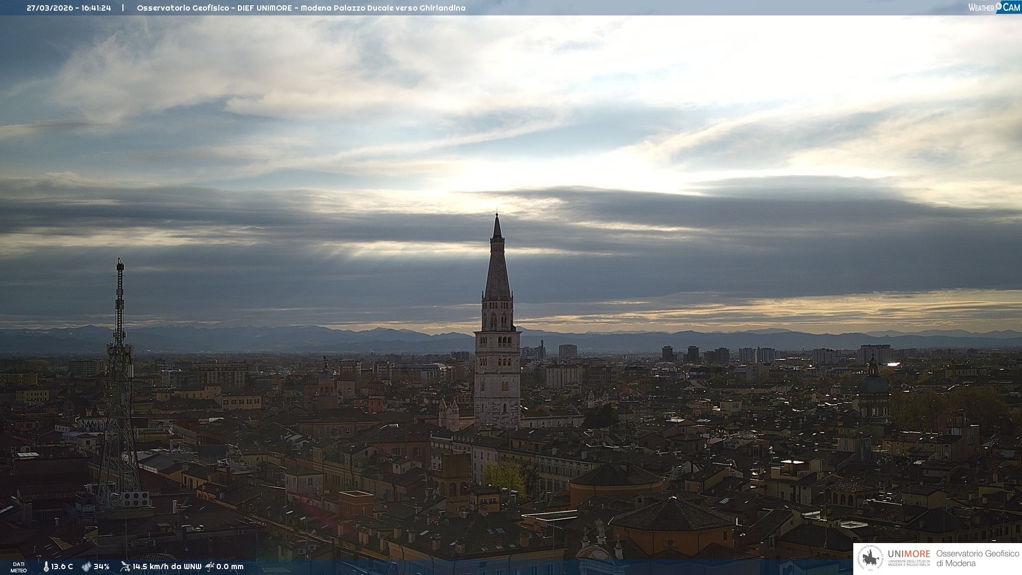
Task: Click the wind speed anemometer icon
Action: [125, 566]
